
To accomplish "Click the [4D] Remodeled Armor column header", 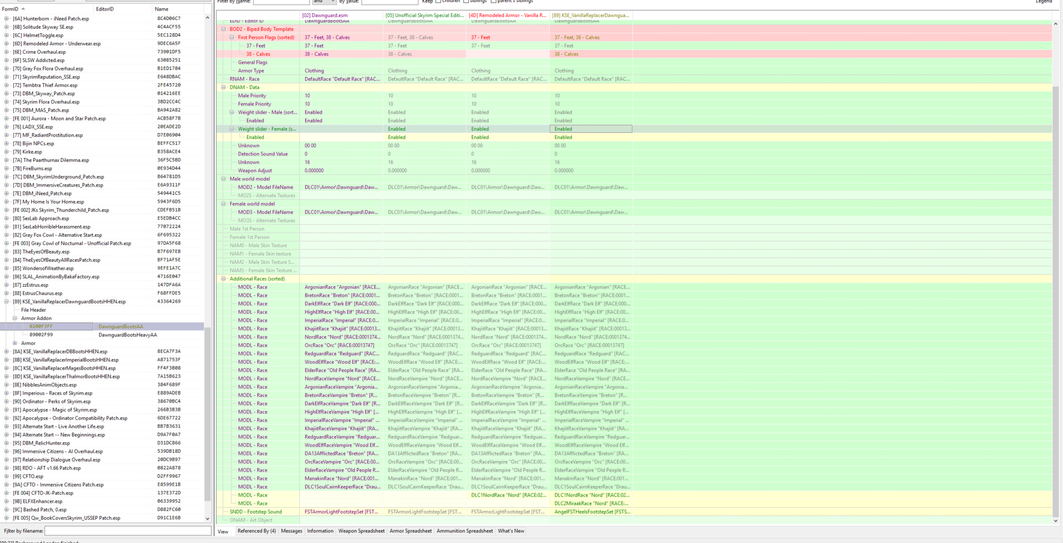I will 508,15.
